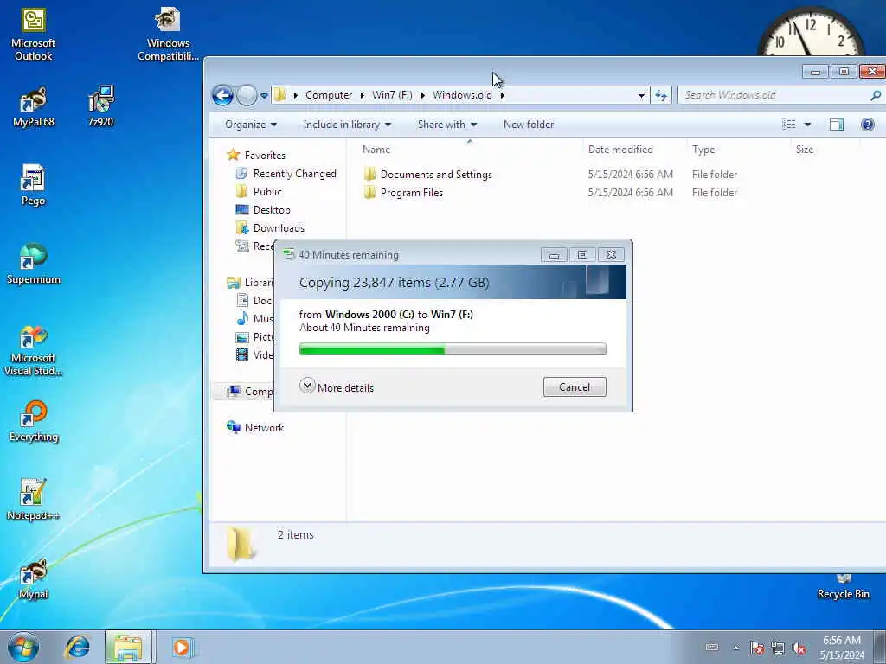Open the Windows Start menu orb
Viewport: 886px width, 664px height.
(23, 647)
